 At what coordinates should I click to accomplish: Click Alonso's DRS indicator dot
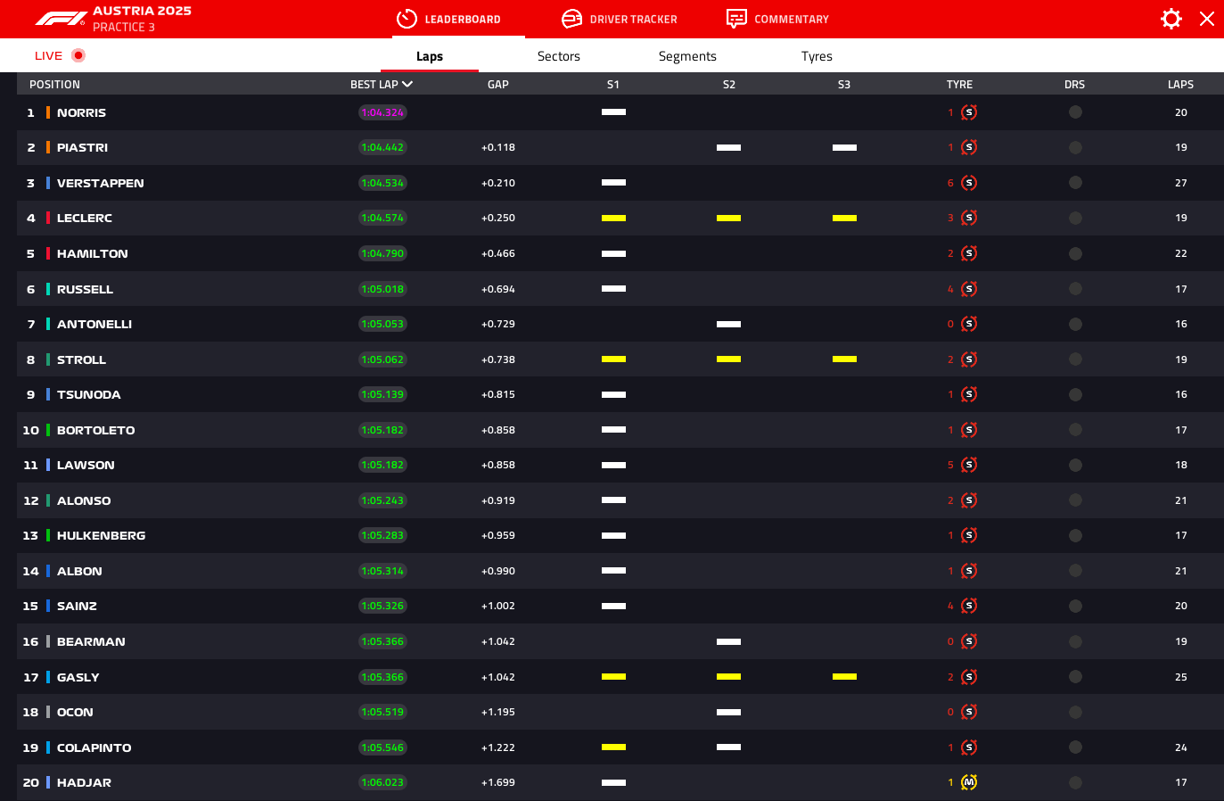click(x=1075, y=500)
